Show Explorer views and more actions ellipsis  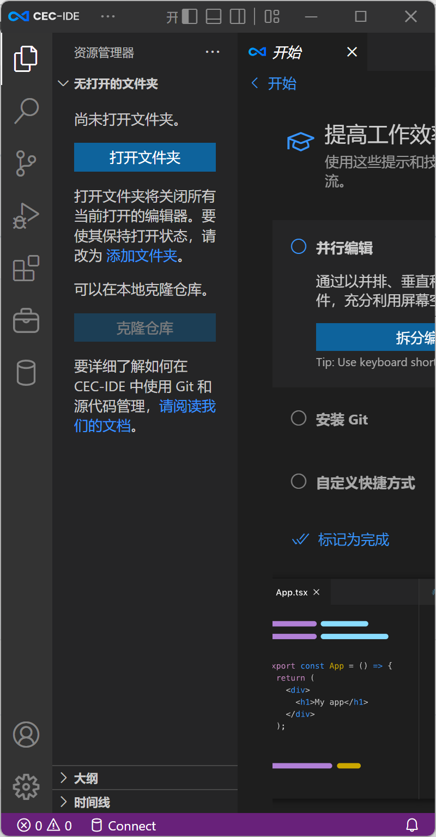coord(213,52)
